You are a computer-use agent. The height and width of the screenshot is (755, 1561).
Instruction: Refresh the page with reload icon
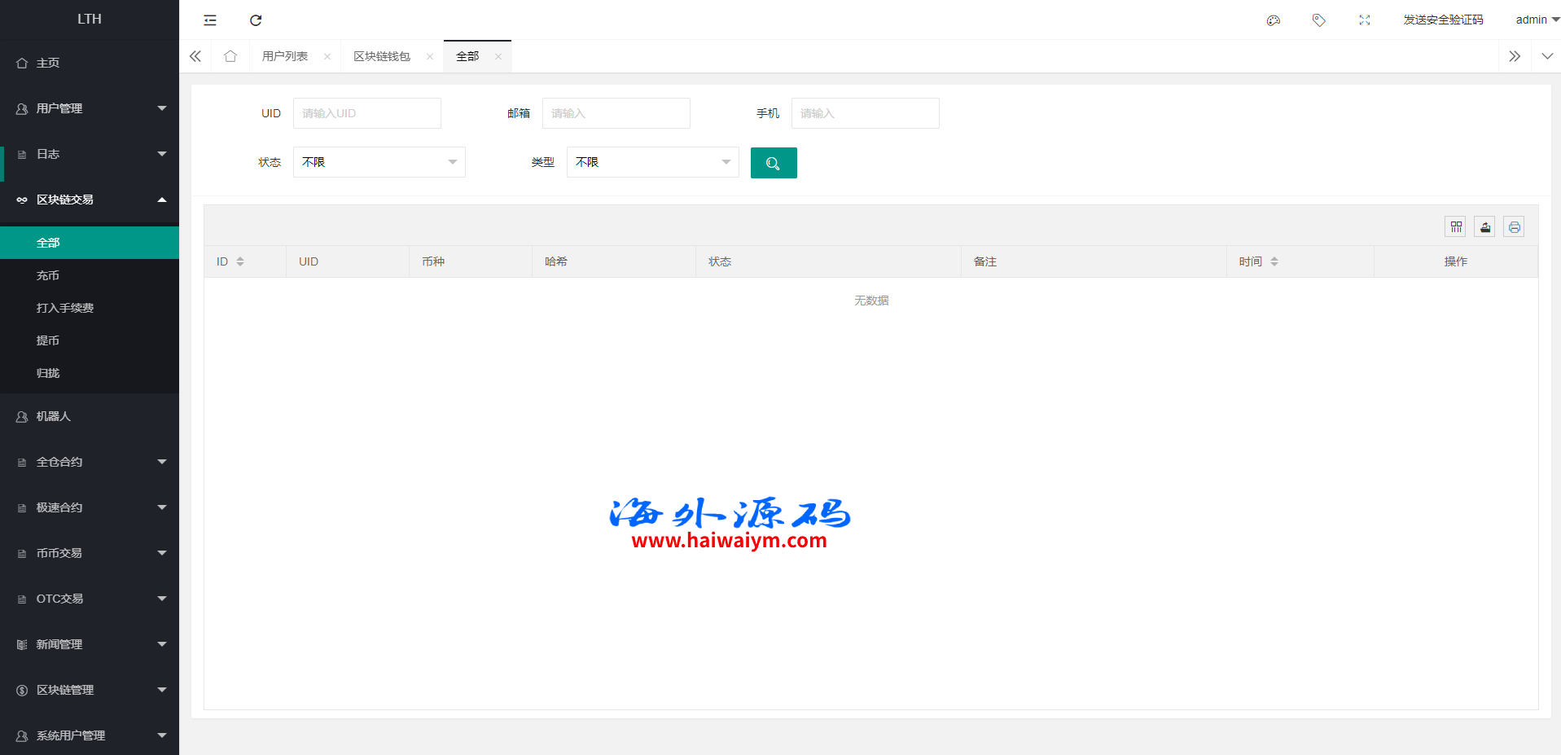tap(256, 20)
